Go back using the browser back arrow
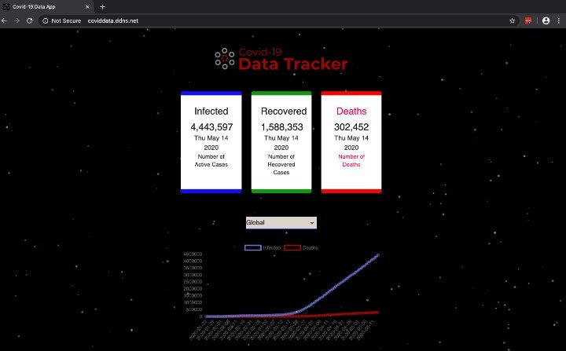This screenshot has height=351, width=566. pyautogui.click(x=5, y=21)
